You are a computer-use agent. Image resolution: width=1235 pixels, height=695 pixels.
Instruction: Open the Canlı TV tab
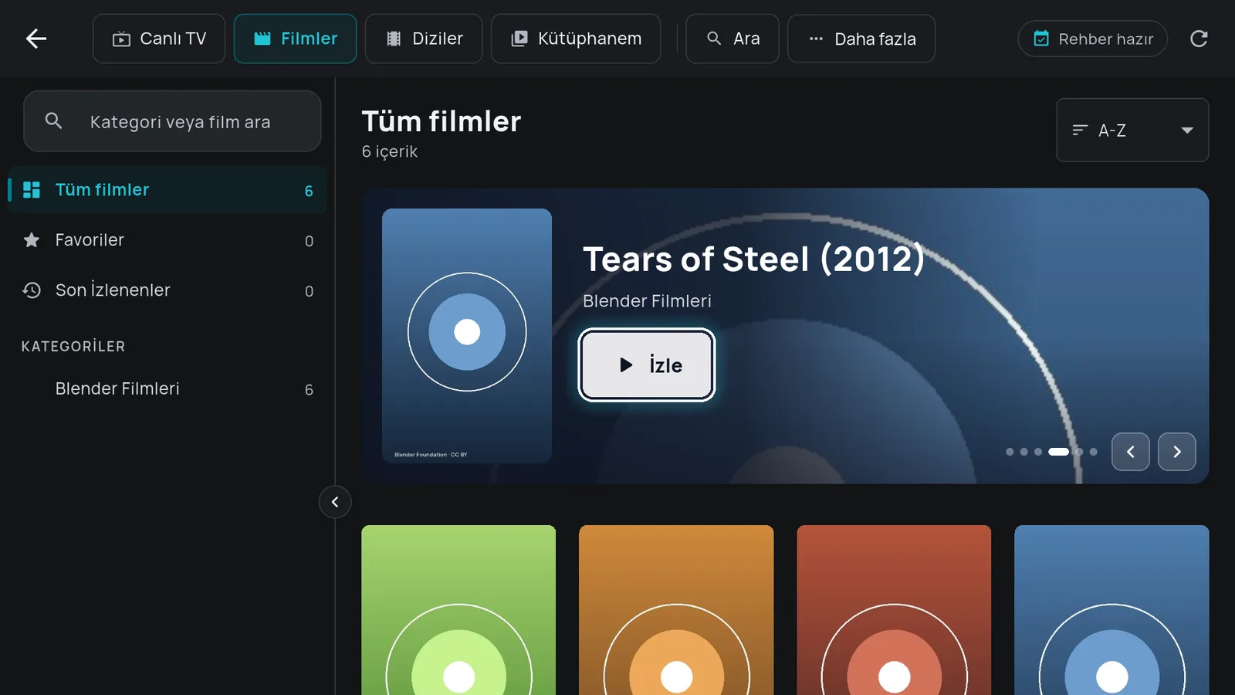(x=159, y=39)
